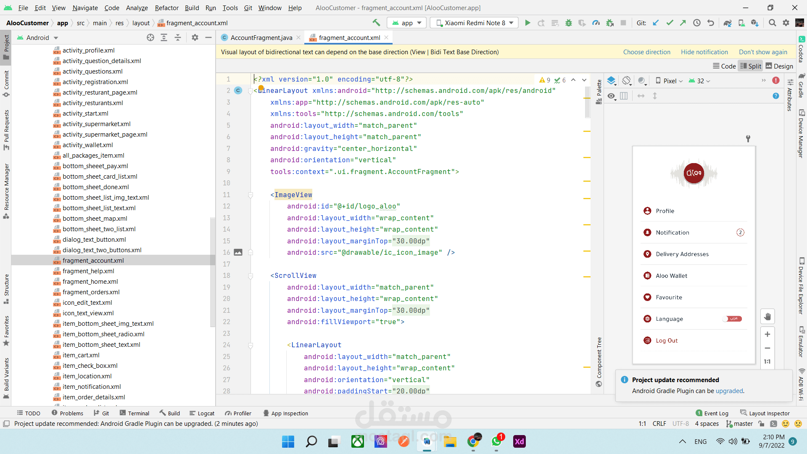
Task: Click the pan hand tool in preview
Action: click(x=767, y=317)
